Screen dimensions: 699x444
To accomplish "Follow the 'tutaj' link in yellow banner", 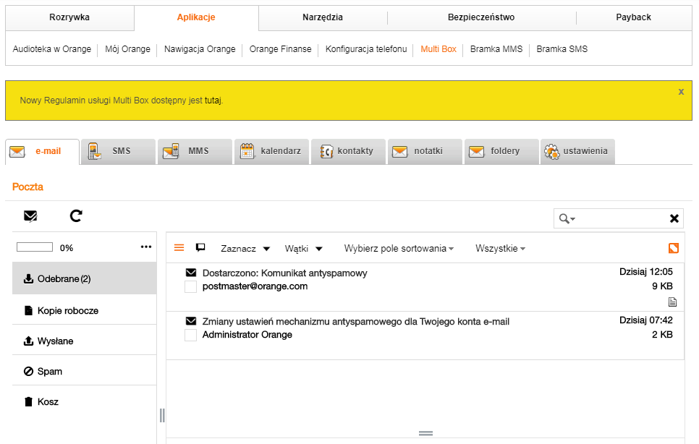I will (213, 101).
